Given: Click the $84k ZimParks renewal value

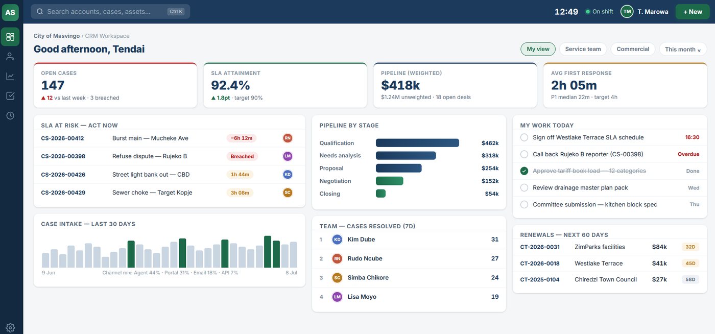Looking at the screenshot, I should tap(659, 247).
